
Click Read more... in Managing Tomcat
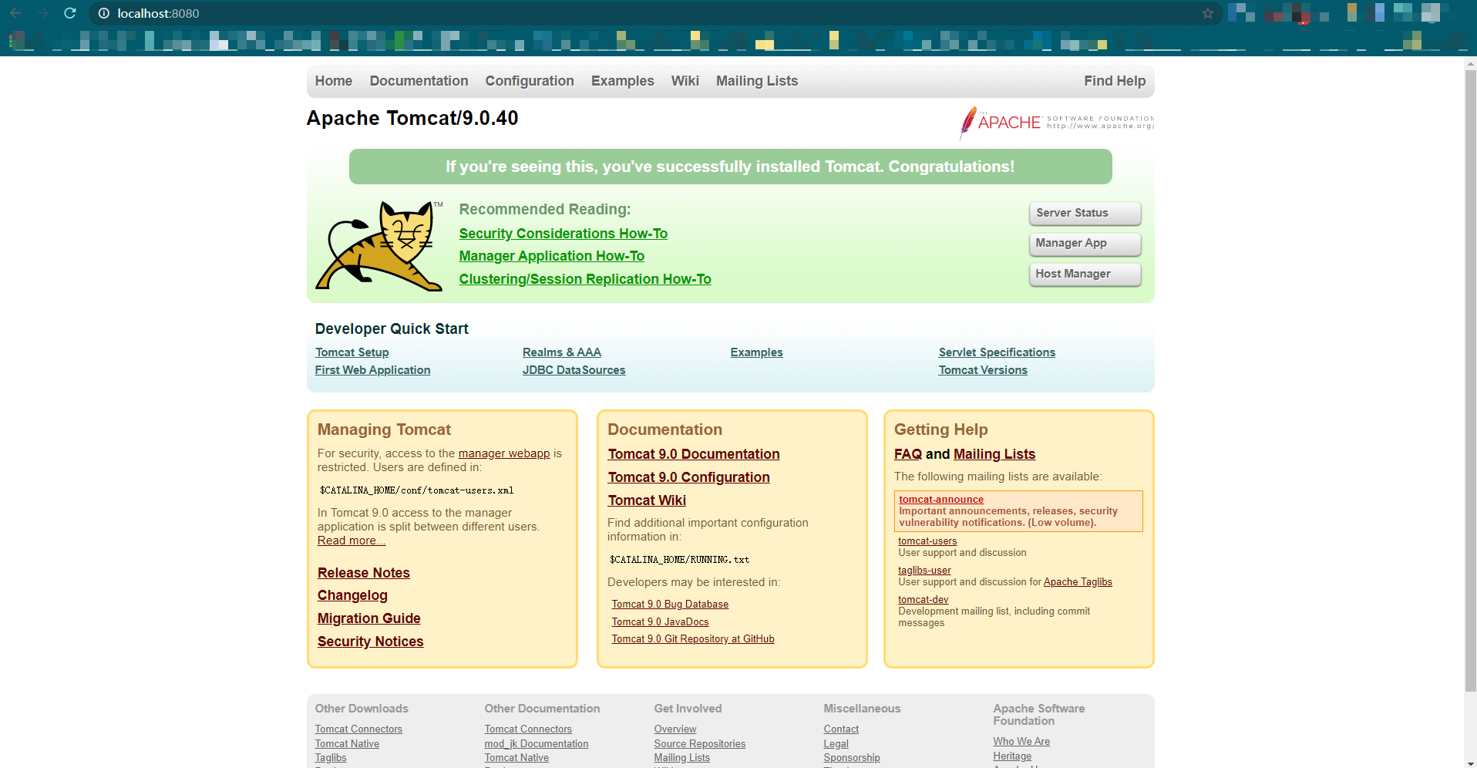point(352,541)
